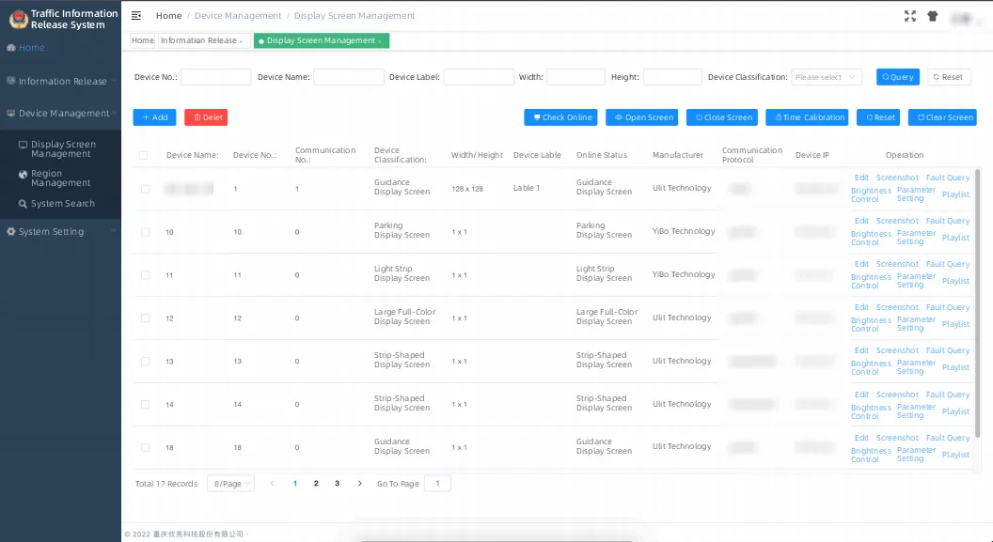Image resolution: width=993 pixels, height=542 pixels.
Task: Open the Device Classification dropdown
Action: (x=827, y=77)
